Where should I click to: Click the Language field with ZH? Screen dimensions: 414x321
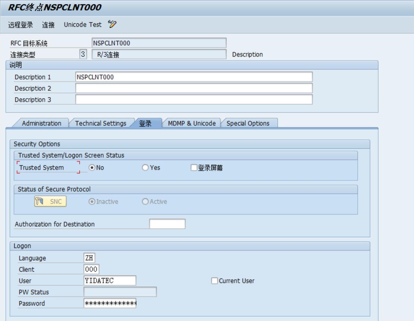pos(89,258)
